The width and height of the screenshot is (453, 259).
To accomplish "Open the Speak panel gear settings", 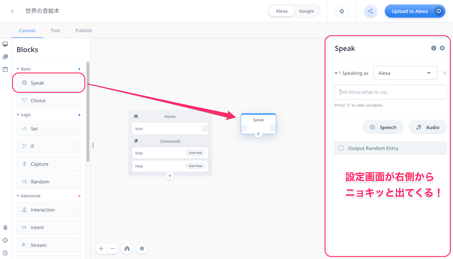I will click(442, 48).
